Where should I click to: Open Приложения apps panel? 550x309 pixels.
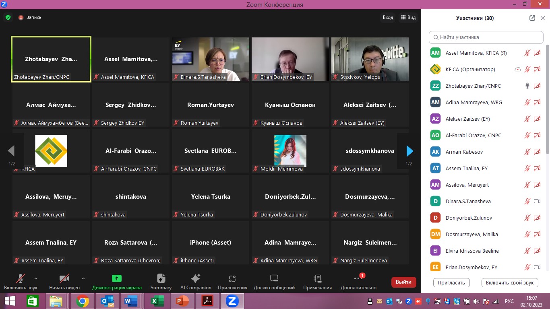tap(232, 282)
